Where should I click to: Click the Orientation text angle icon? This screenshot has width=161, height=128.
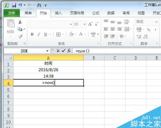coord(122,36)
